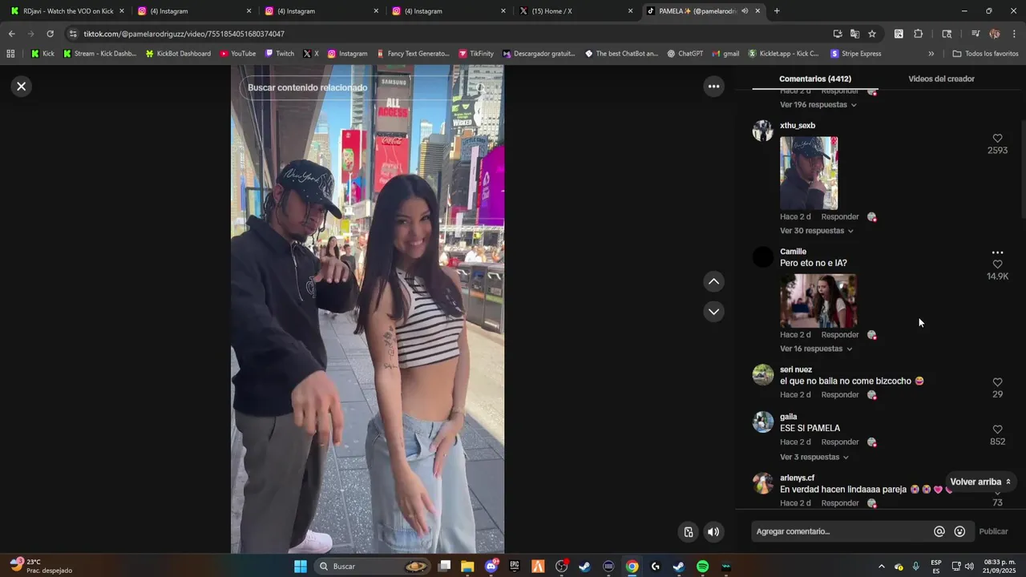Reload the current page
The height and width of the screenshot is (577, 1026).
[50, 34]
